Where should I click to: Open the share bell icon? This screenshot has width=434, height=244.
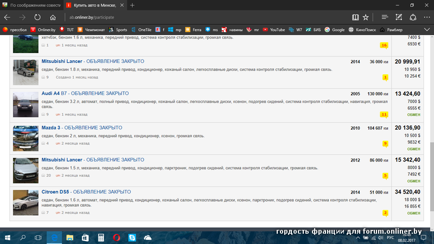tap(413, 17)
